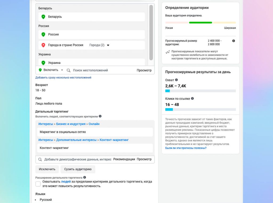Screen dimensions: 273x203
Task: Open the Включить location mode dropdown
Action: pyautogui.click(x=51, y=70)
